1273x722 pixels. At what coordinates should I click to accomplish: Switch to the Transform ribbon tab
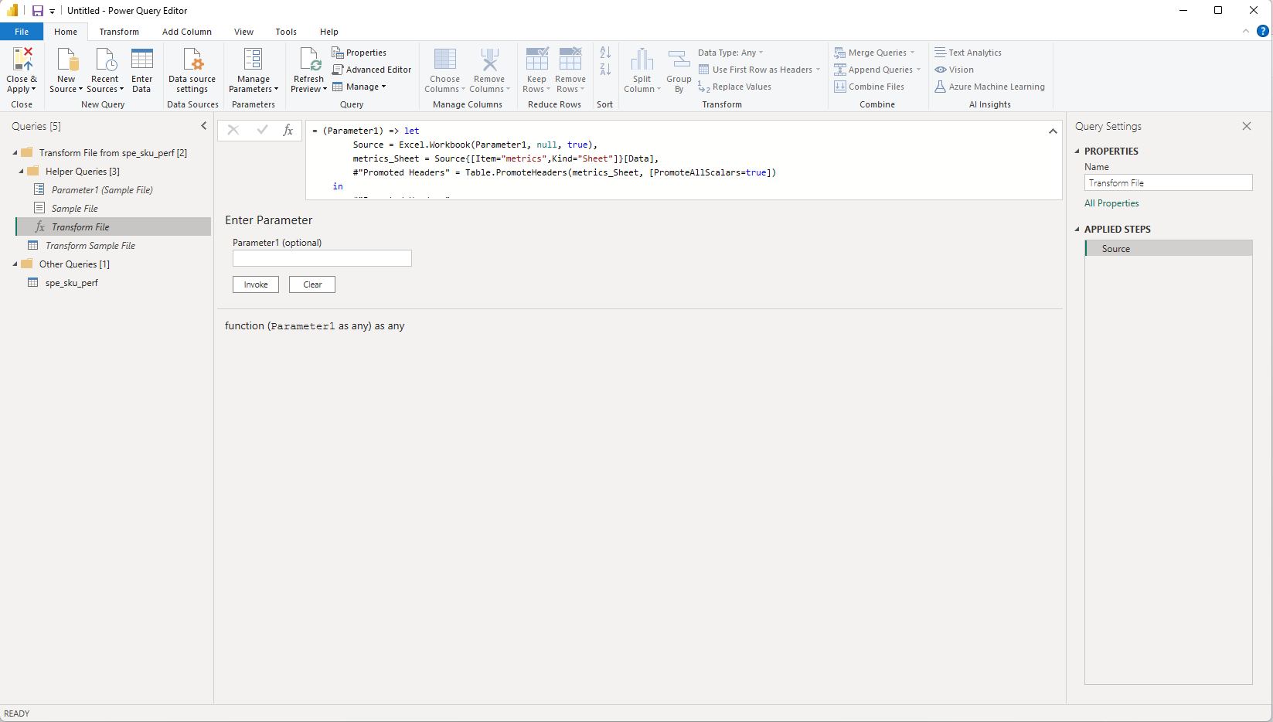point(119,32)
